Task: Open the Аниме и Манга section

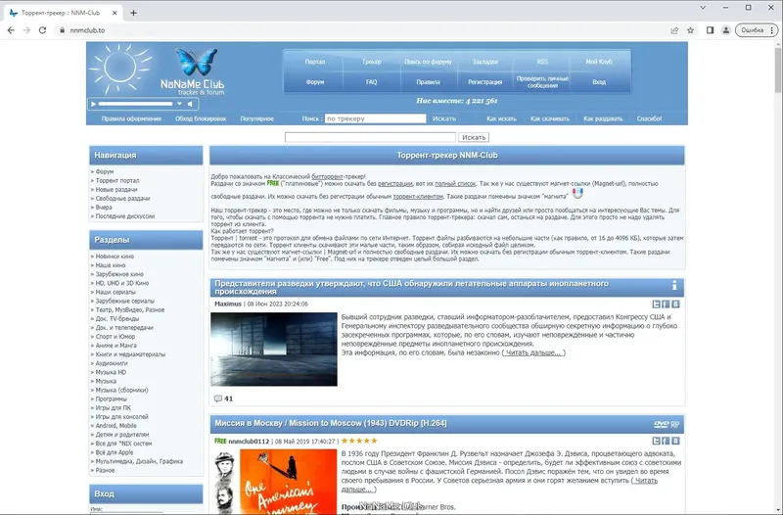Action: 115,346
